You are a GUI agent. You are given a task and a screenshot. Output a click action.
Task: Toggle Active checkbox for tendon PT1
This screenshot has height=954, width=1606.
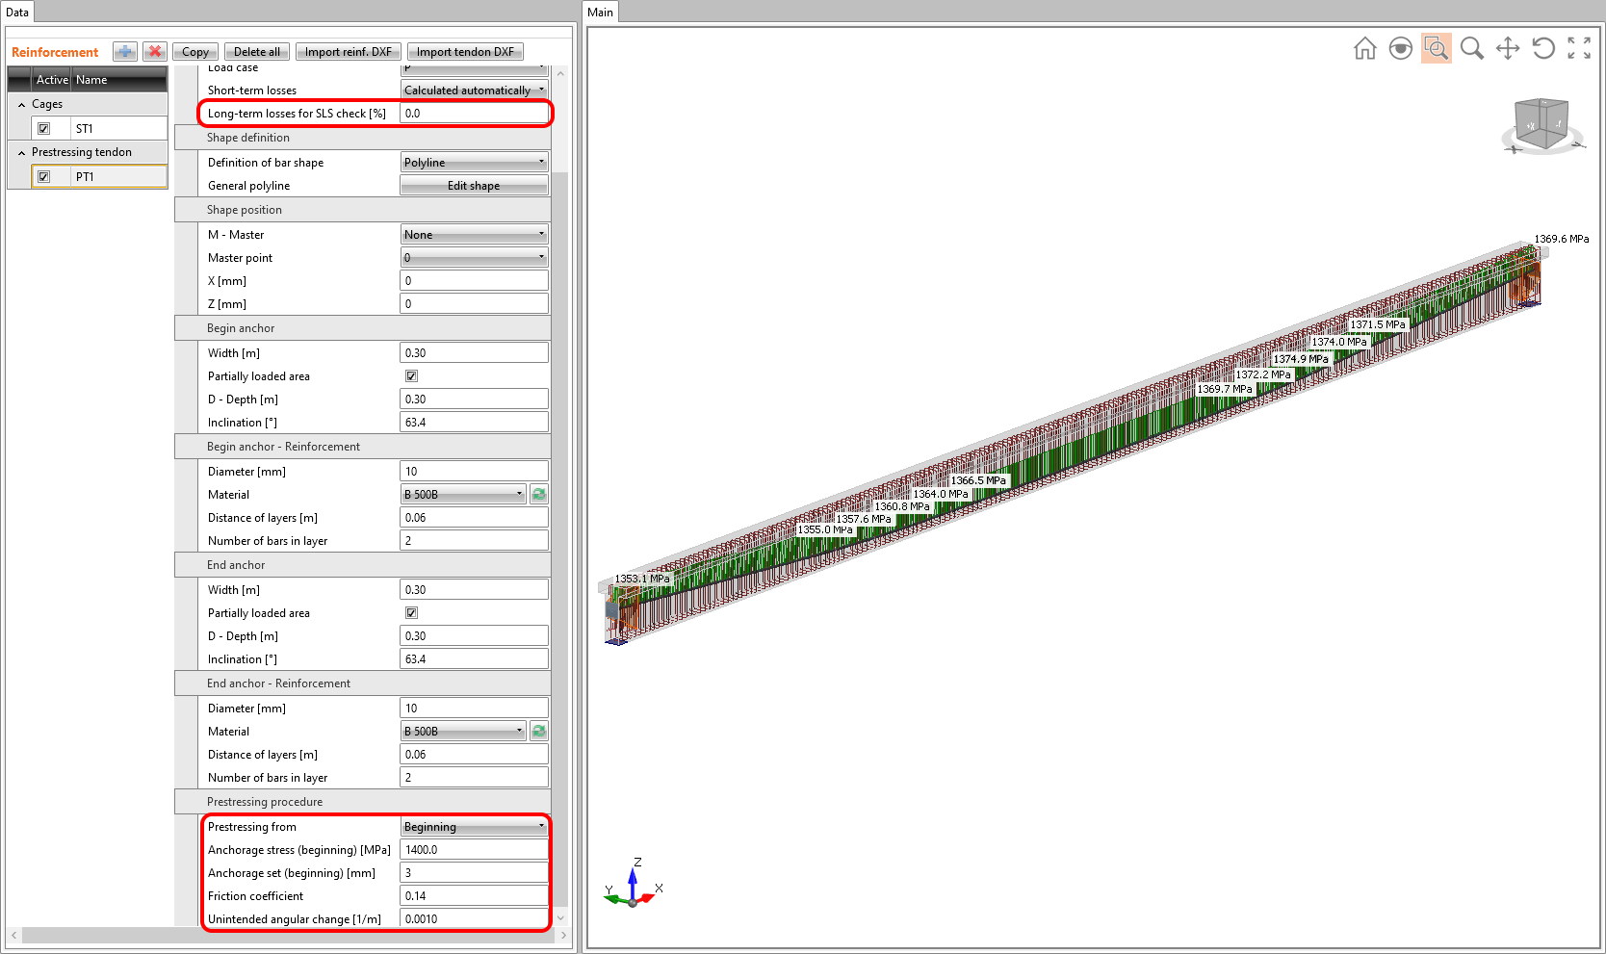point(45,176)
